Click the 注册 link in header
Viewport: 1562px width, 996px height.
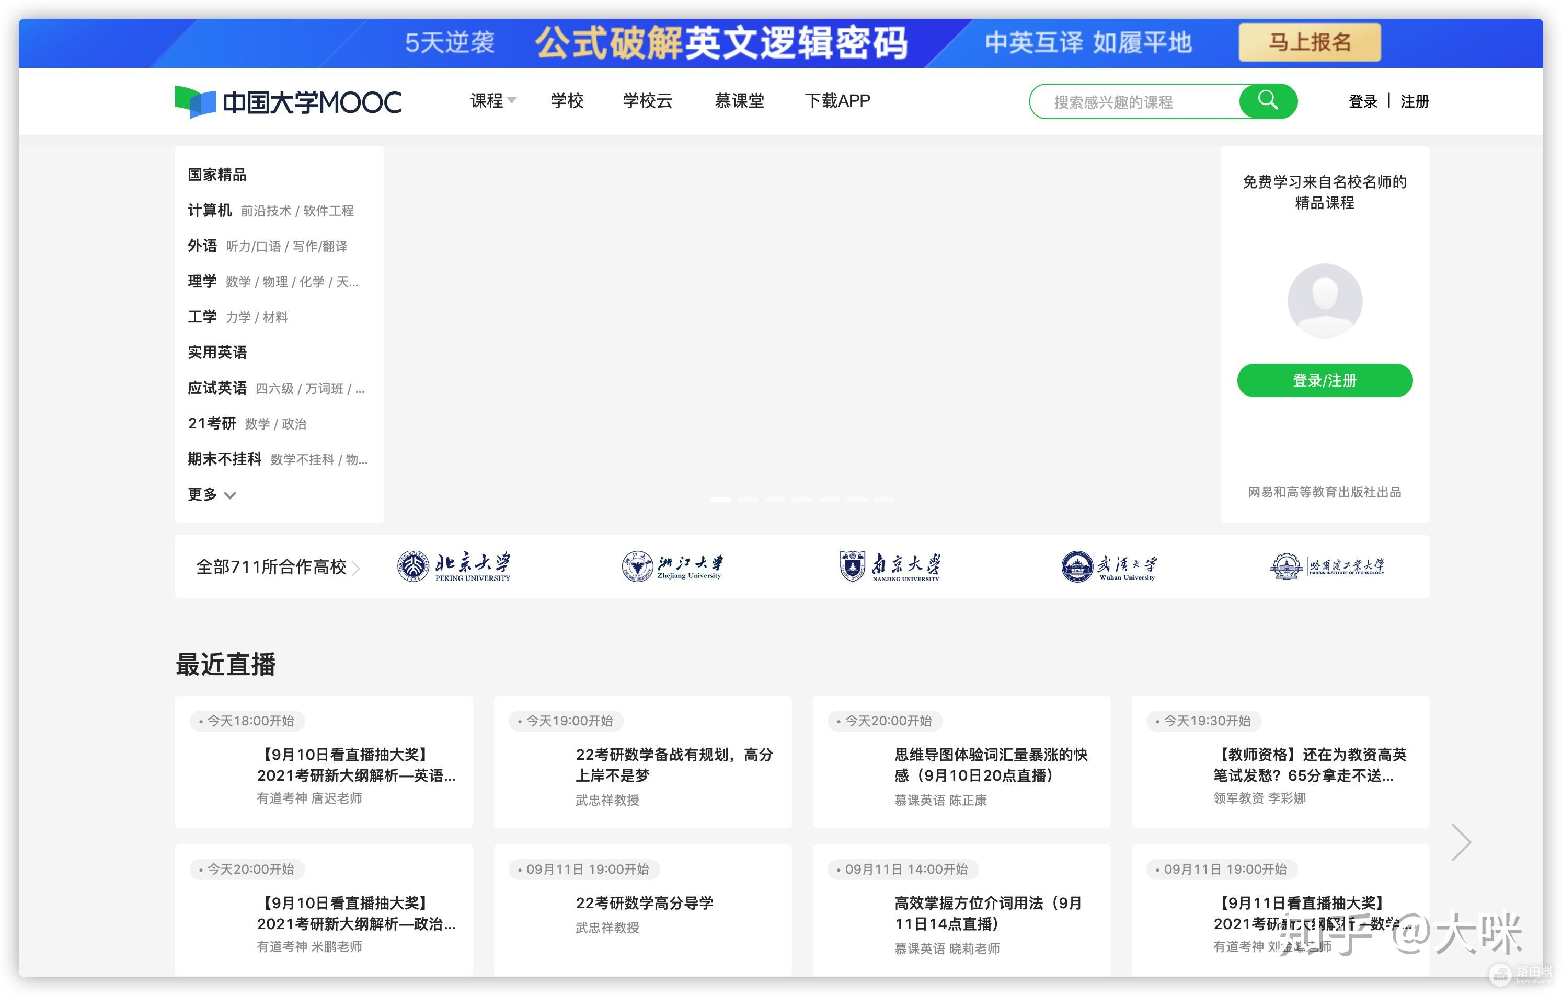click(1415, 101)
